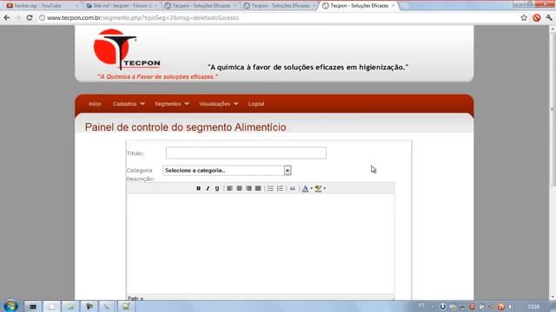Toggle bold formatting in description editor
The height and width of the screenshot is (312, 556).
point(198,189)
